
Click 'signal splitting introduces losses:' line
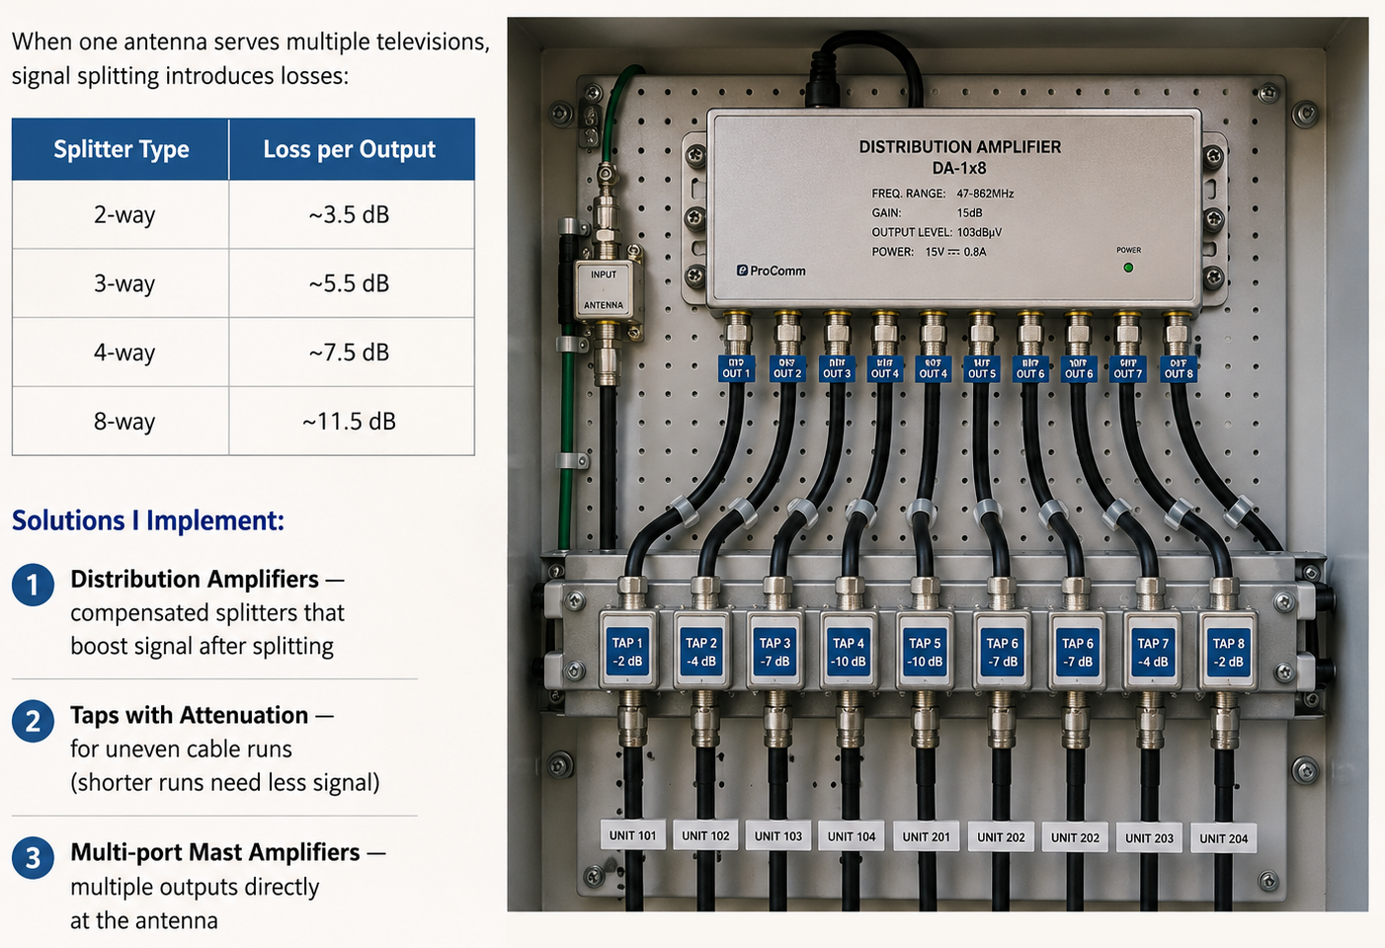tap(181, 76)
